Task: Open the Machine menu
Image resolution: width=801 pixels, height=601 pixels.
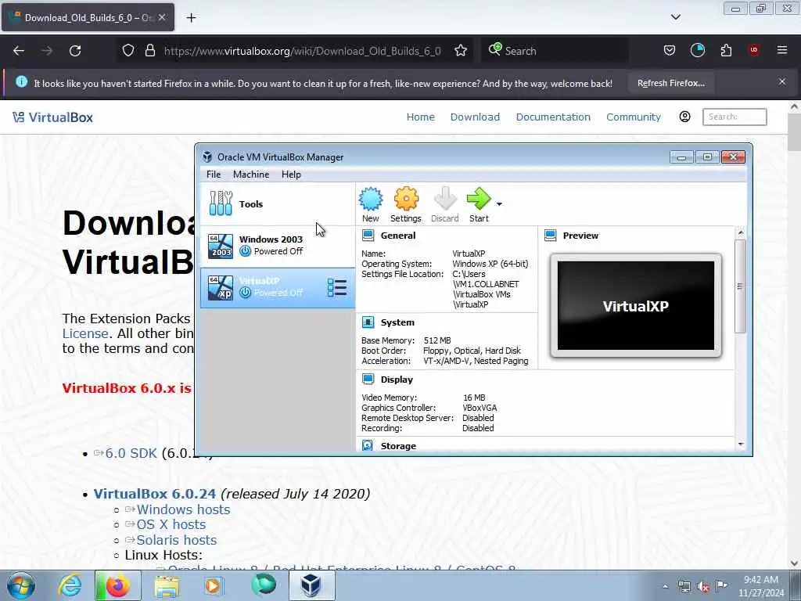Action: pos(251,175)
